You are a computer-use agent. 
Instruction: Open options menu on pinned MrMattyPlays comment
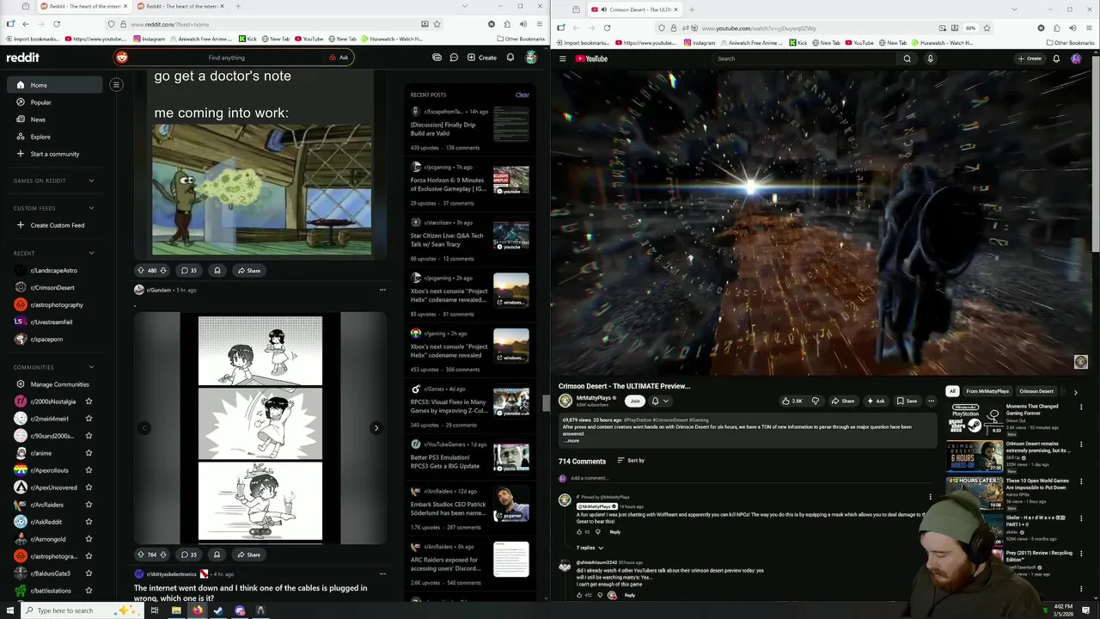930,497
